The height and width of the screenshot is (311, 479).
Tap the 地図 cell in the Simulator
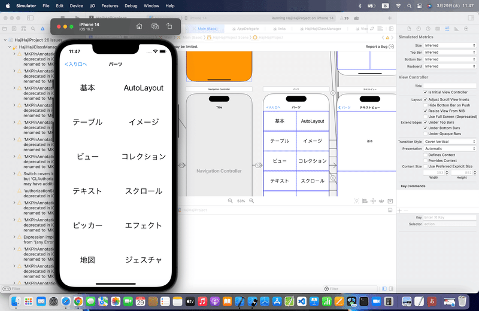[x=87, y=260]
